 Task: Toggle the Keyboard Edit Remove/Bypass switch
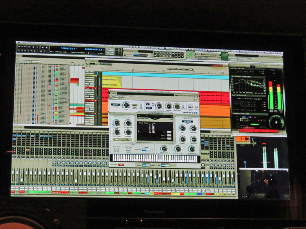(x=146, y=165)
